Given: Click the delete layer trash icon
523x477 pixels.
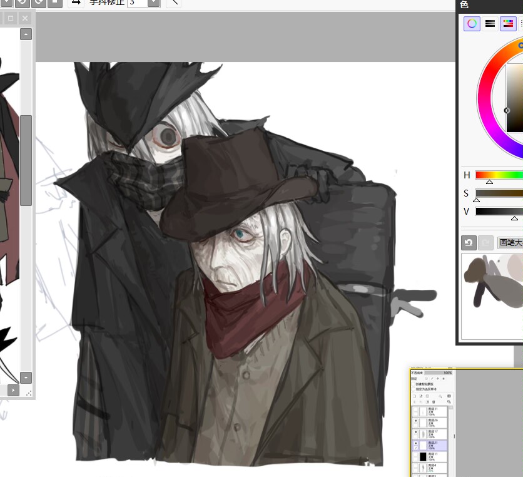Looking at the screenshot, I should [x=434, y=402].
